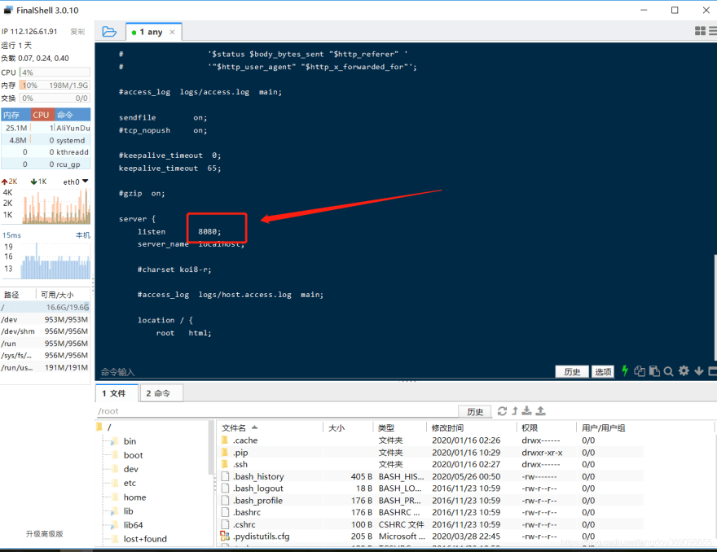Select the .bashrc file
This screenshot has width=717, height=552.
tap(430, 512)
